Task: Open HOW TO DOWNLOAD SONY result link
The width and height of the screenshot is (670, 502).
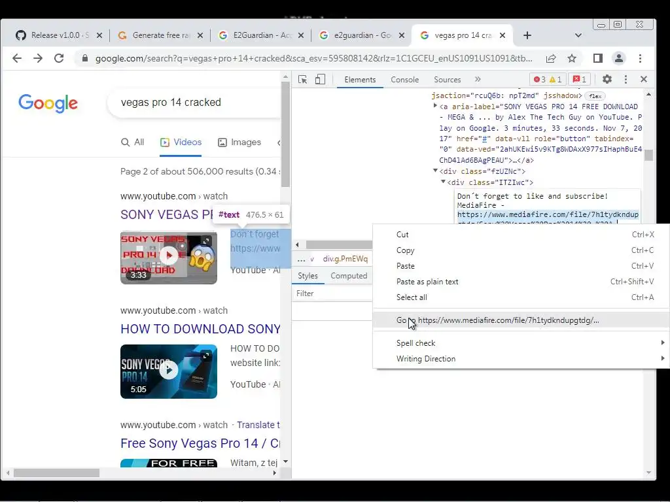Action: click(x=200, y=329)
